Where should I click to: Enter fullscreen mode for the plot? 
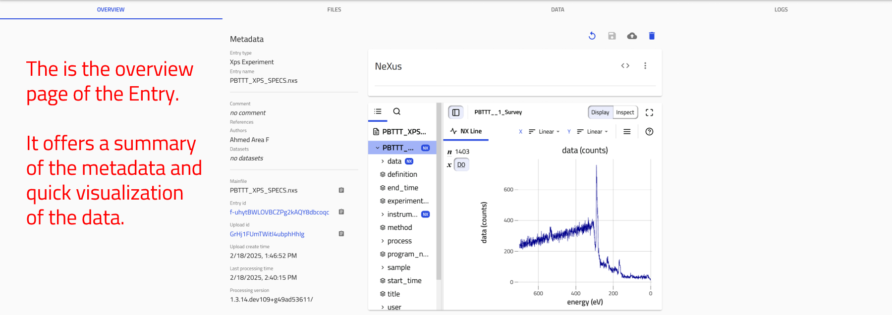coord(649,112)
